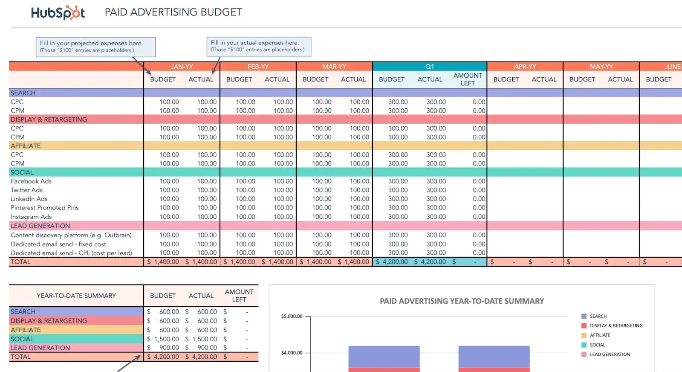Select the yellow AFFILIATE legend swatch
This screenshot has width=682, height=372.
coord(584,335)
